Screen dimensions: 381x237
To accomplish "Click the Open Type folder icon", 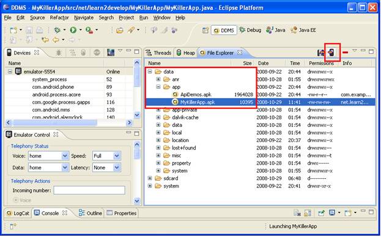I will pos(119,30).
